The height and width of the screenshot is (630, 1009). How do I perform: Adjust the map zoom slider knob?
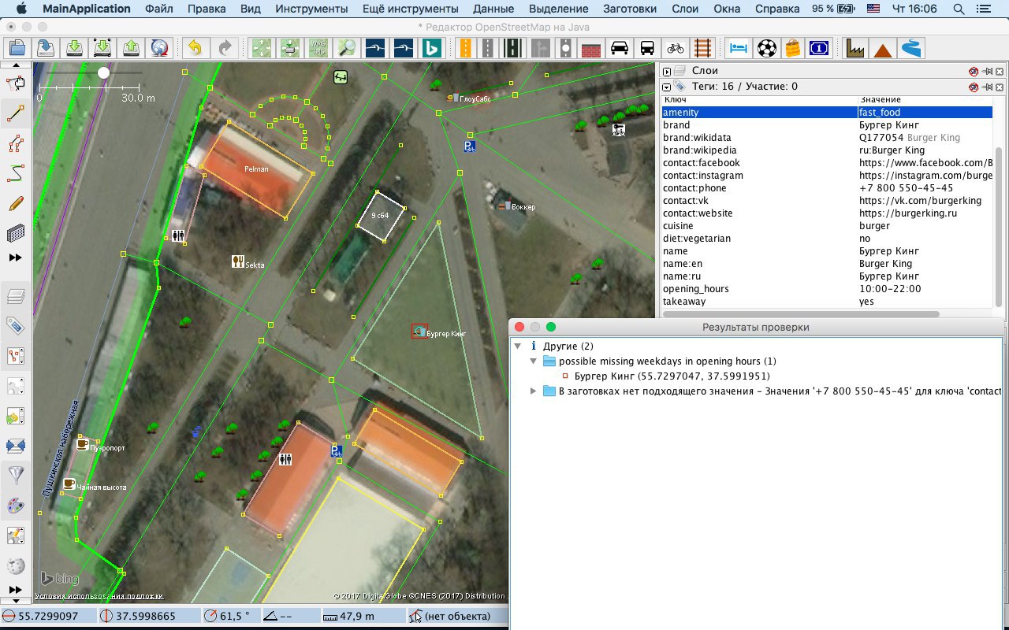tap(103, 72)
